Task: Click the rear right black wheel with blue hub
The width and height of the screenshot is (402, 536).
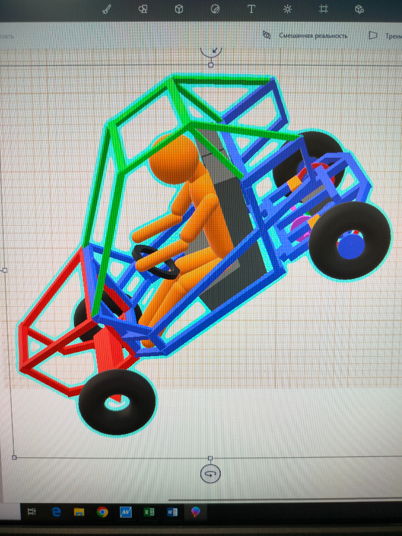Action: click(x=350, y=240)
